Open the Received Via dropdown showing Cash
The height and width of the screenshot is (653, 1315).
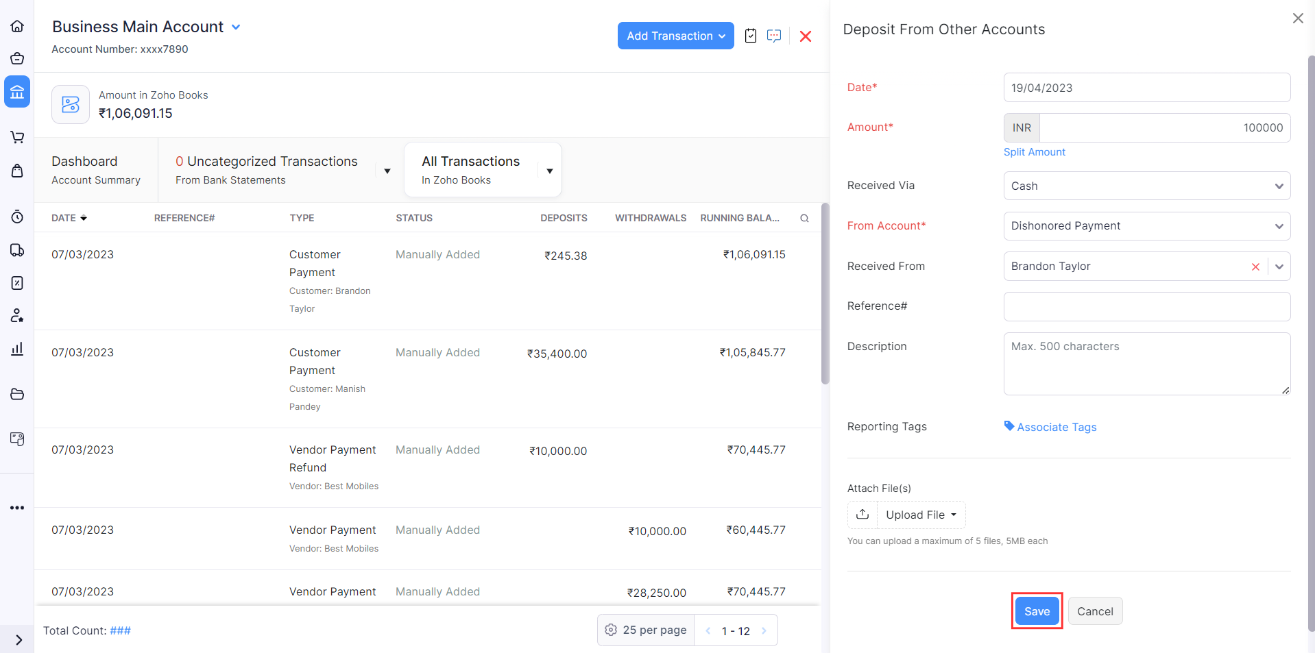[1278, 186]
